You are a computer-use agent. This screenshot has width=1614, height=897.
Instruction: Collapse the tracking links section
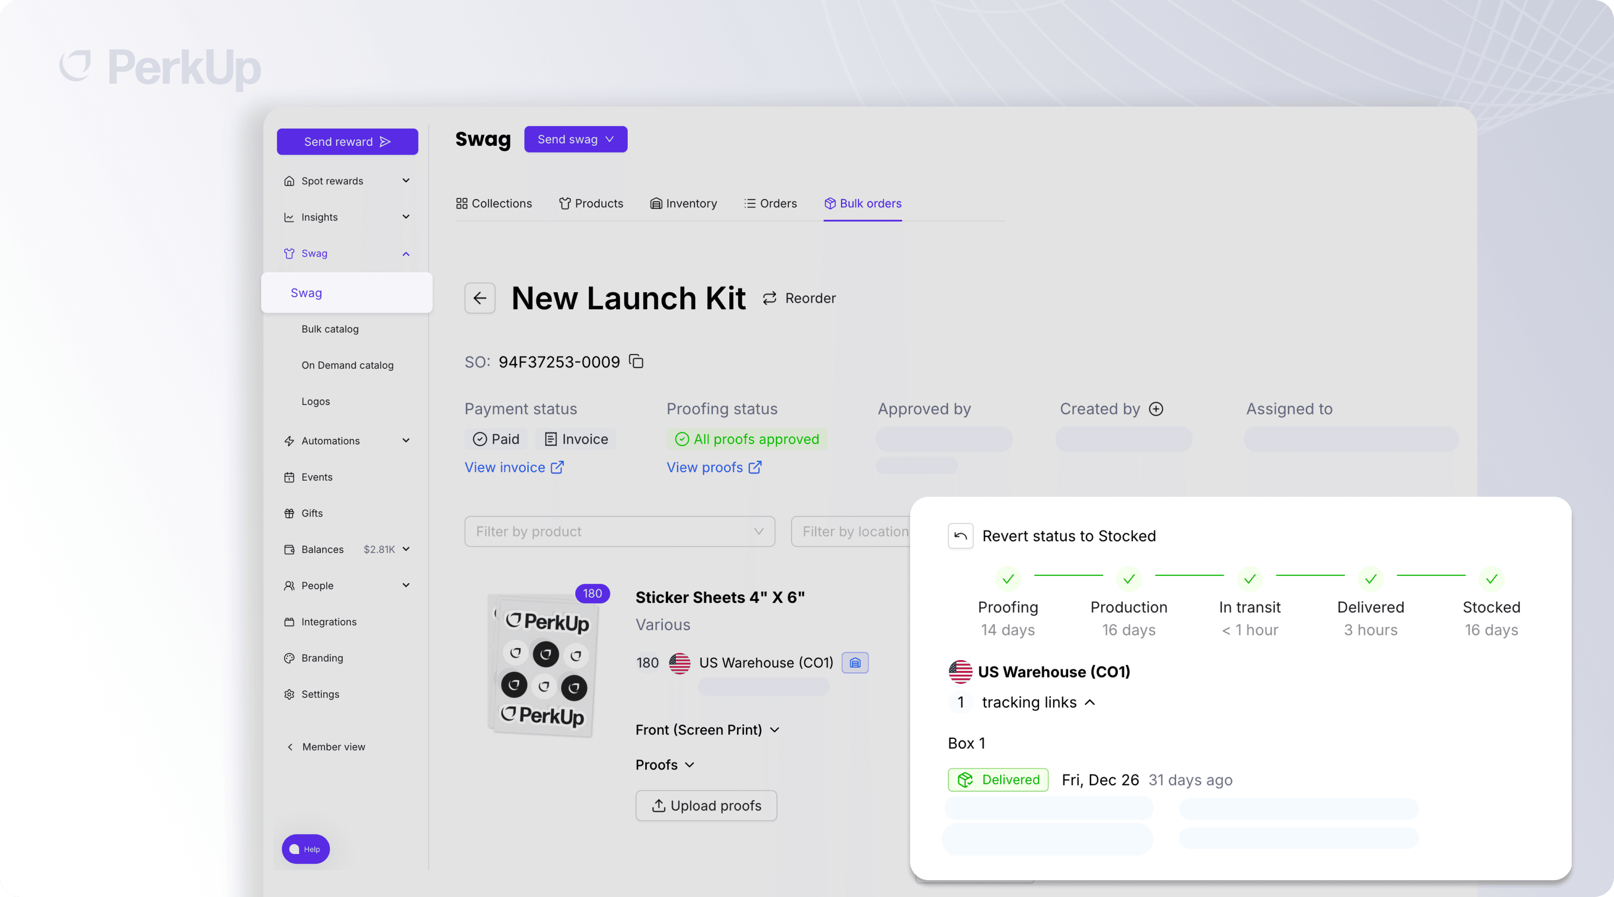pos(1089,702)
